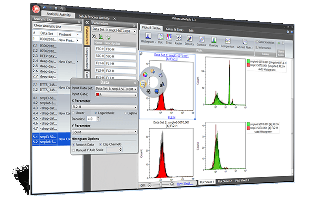Click the Clear Analysis List button

tap(57, 26)
